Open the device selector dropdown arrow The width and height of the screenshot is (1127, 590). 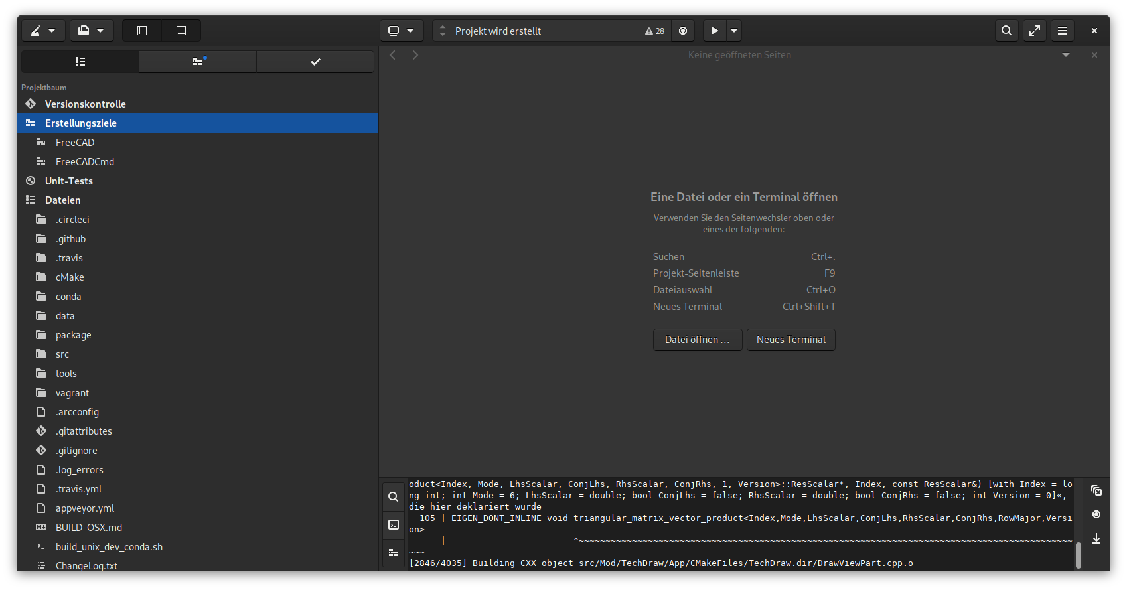pyautogui.click(x=410, y=31)
